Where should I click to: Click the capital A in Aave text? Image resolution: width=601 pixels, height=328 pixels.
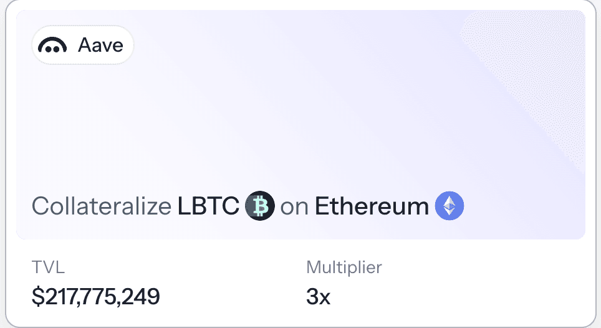pos(85,46)
